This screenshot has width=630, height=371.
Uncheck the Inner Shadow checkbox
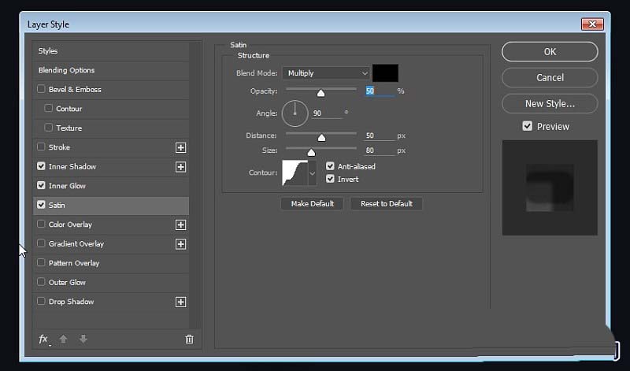tap(41, 166)
